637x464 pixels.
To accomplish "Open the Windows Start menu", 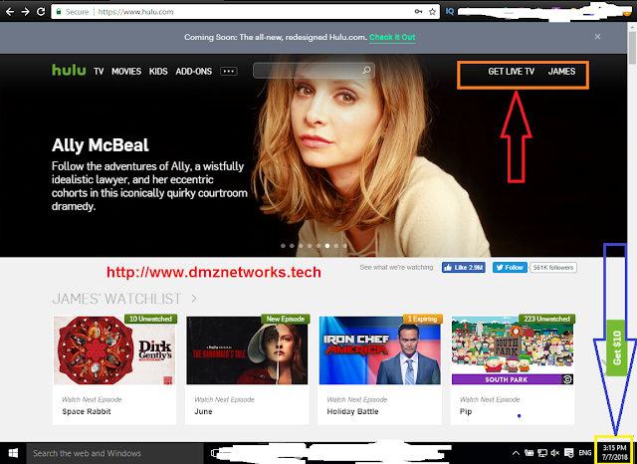I will coord(13,453).
